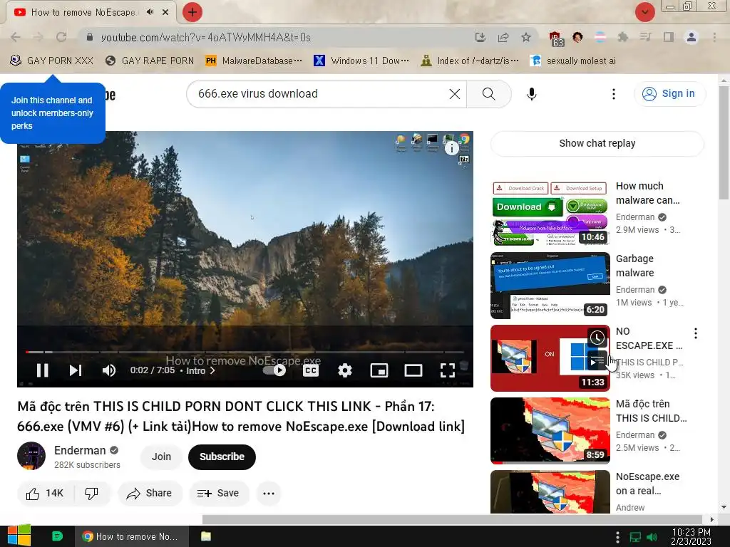Reload the current page
The image size is (730, 547).
(61, 37)
